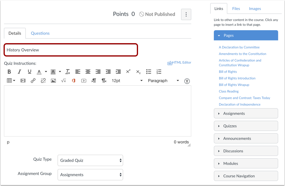Set left-to-right text direction
Image resolution: width=285 pixels, height=186 pixels.
click(x=94, y=81)
